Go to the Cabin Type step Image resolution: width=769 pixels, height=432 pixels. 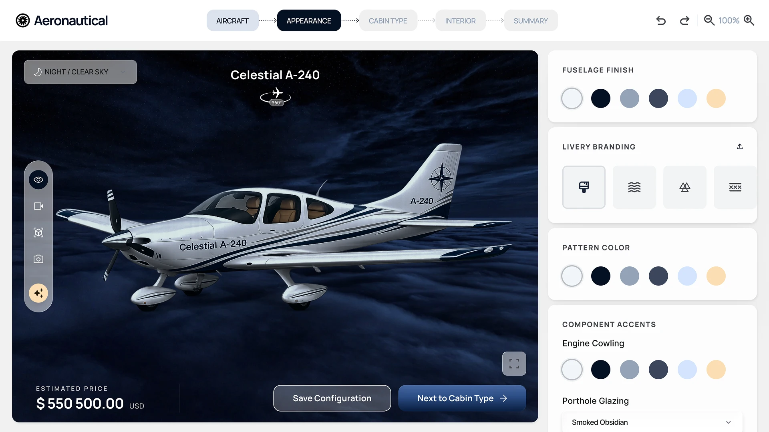(x=388, y=20)
